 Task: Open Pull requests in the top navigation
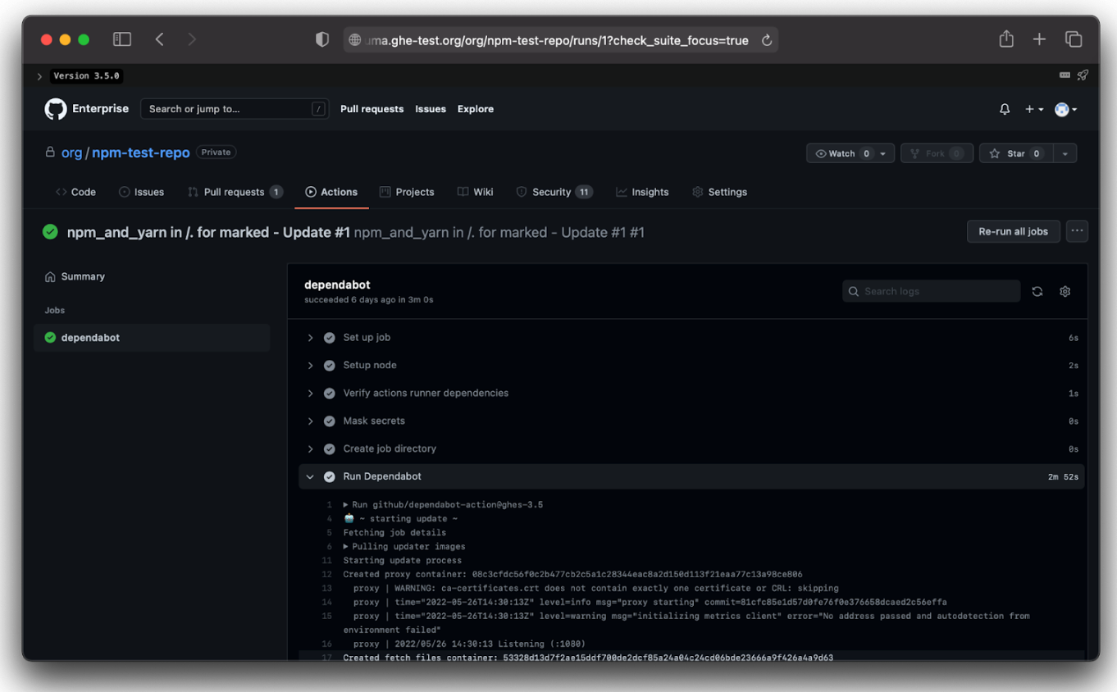pyautogui.click(x=372, y=109)
